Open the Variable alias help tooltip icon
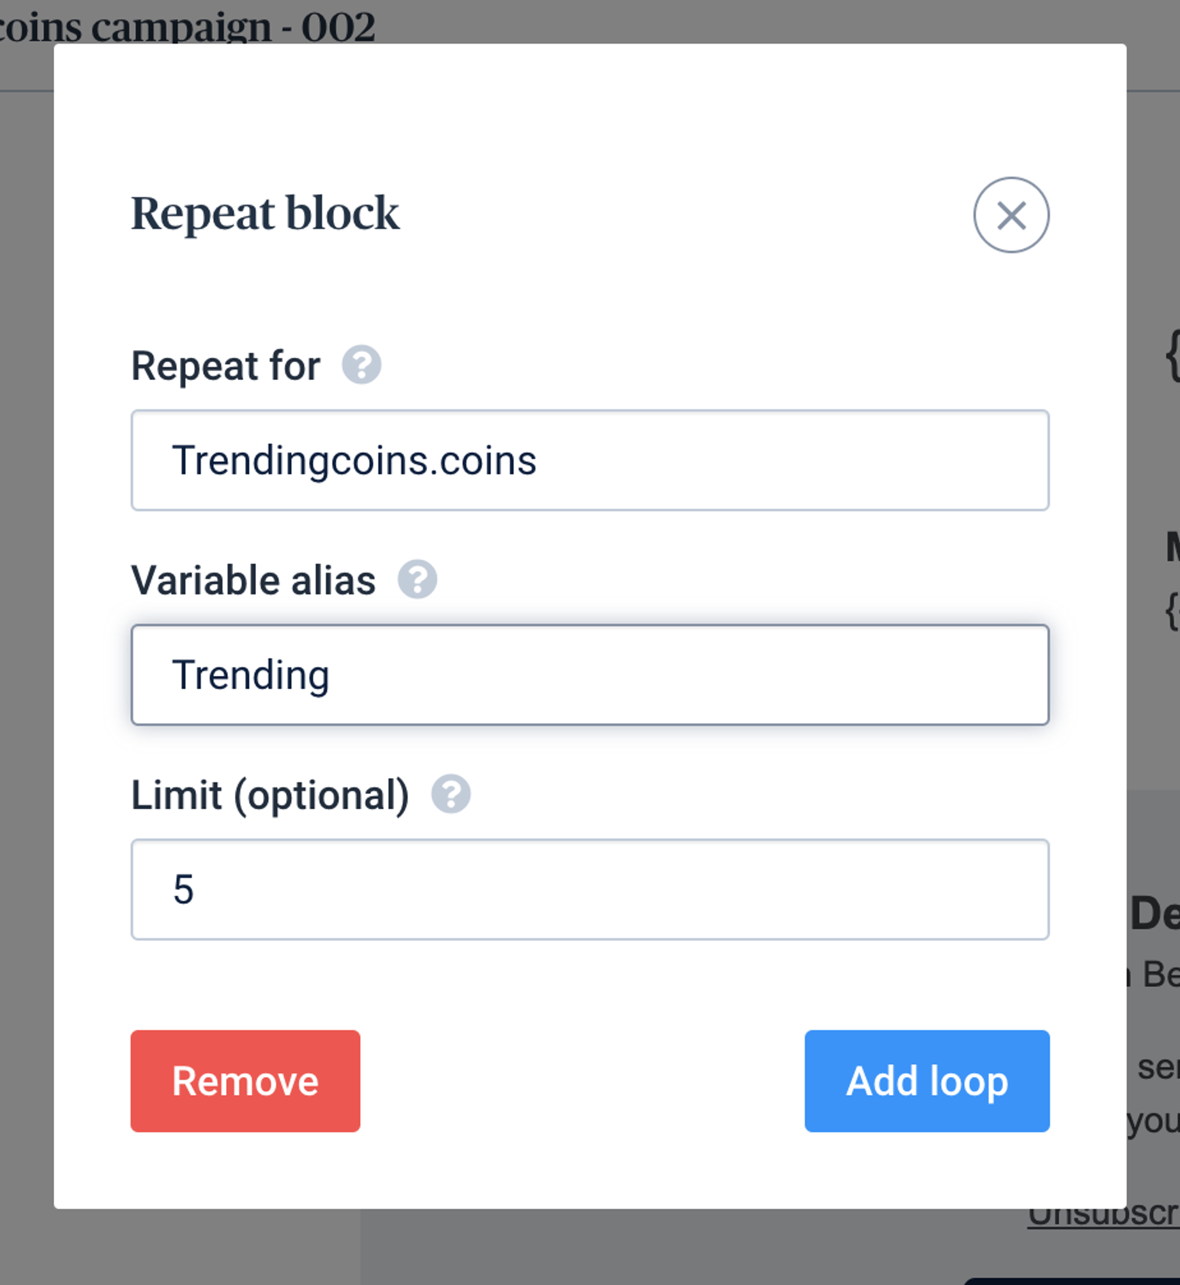Image resolution: width=1180 pixels, height=1285 pixels. pos(417,579)
